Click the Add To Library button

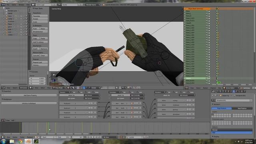[x=40, y=42]
